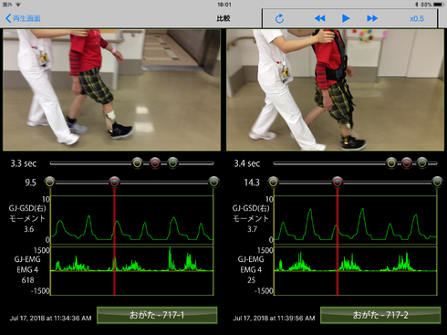Click red marker on right 3.4 sec slider
This screenshot has width=447, height=335.
407,163
